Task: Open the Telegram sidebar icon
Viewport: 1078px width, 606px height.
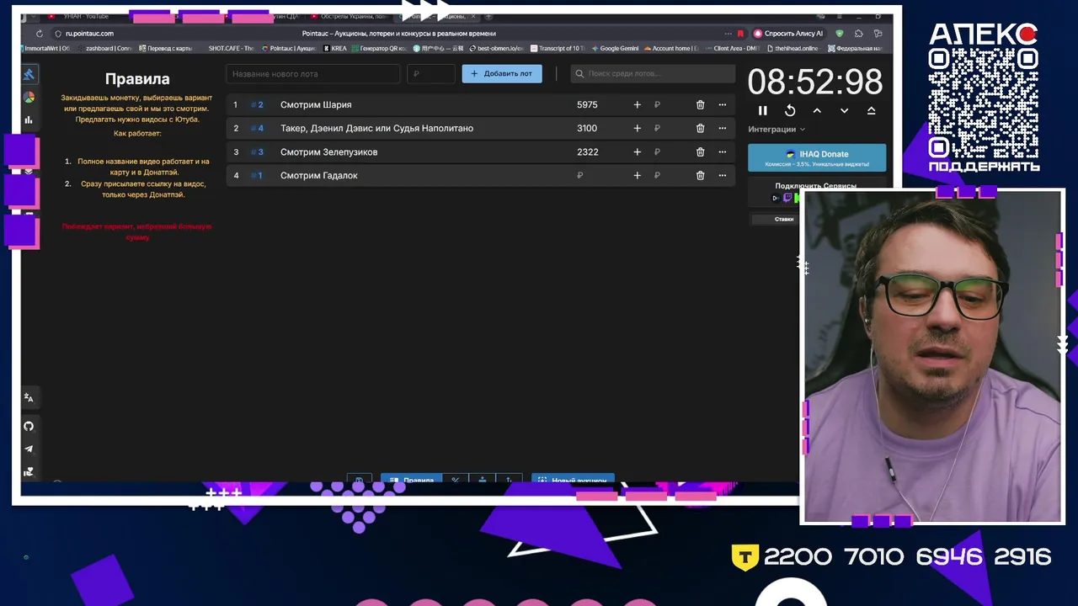Action: pyautogui.click(x=29, y=449)
